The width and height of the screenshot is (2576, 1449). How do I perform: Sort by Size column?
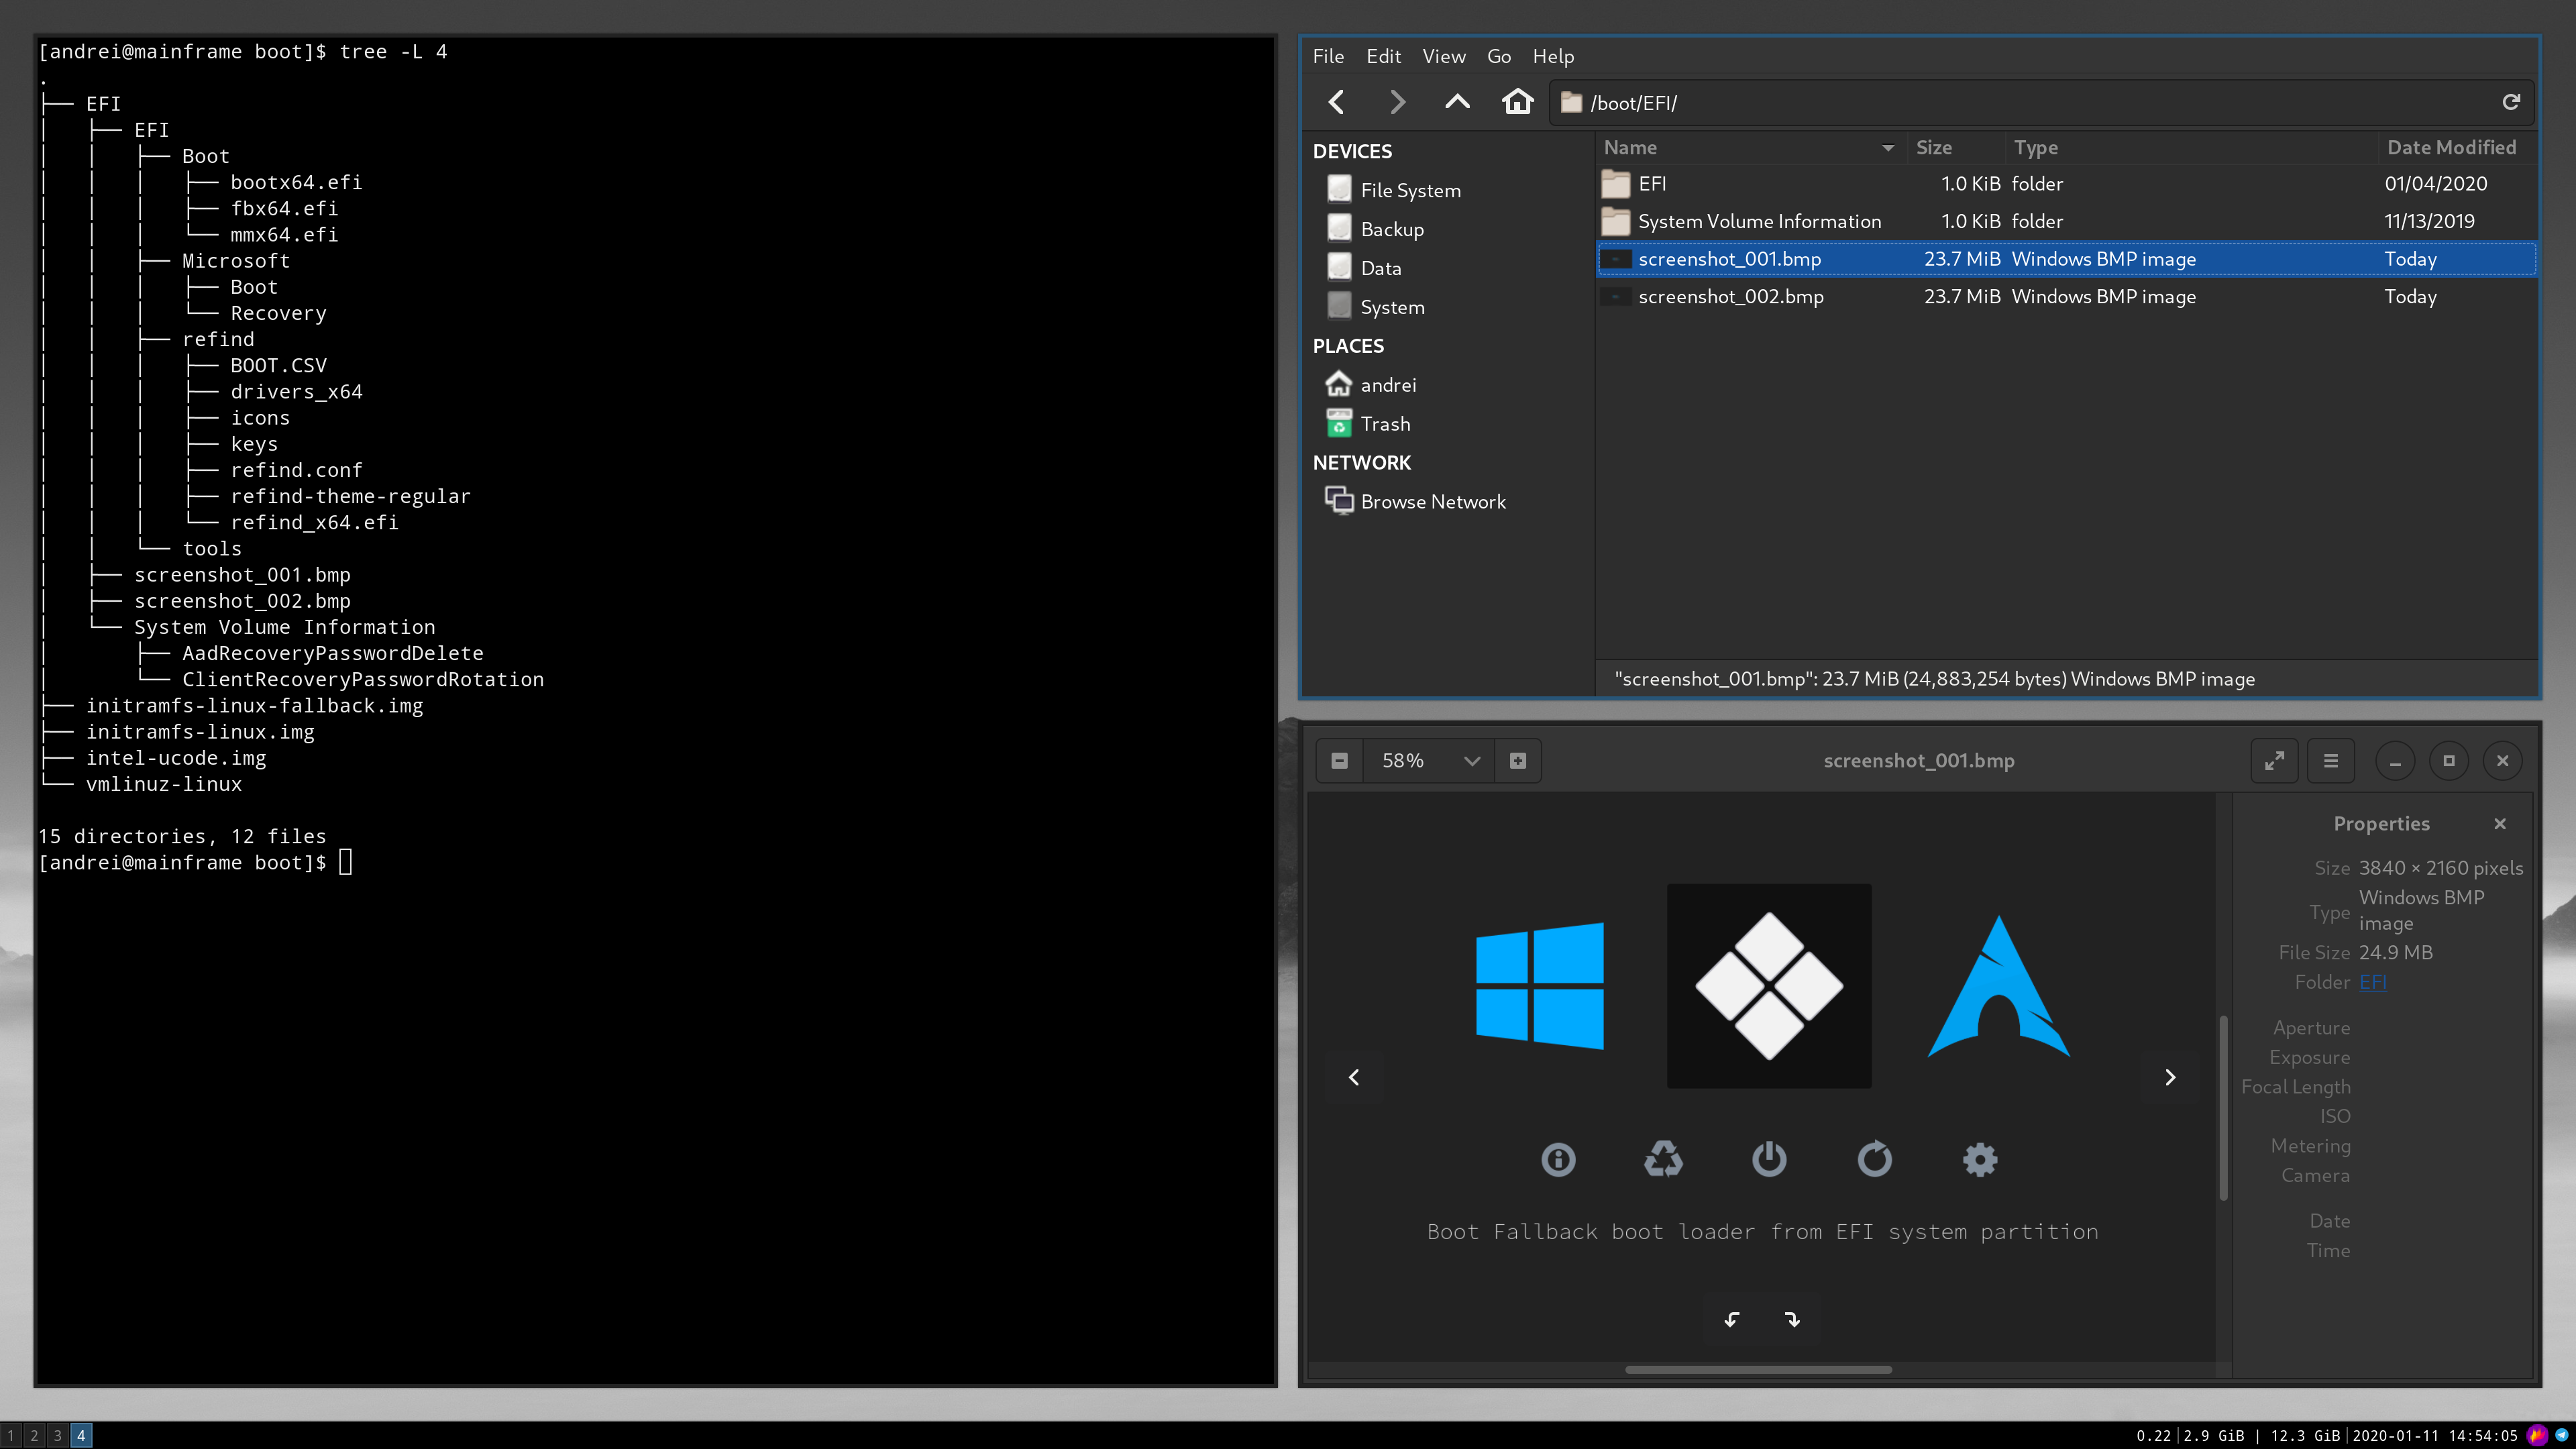1955,147
